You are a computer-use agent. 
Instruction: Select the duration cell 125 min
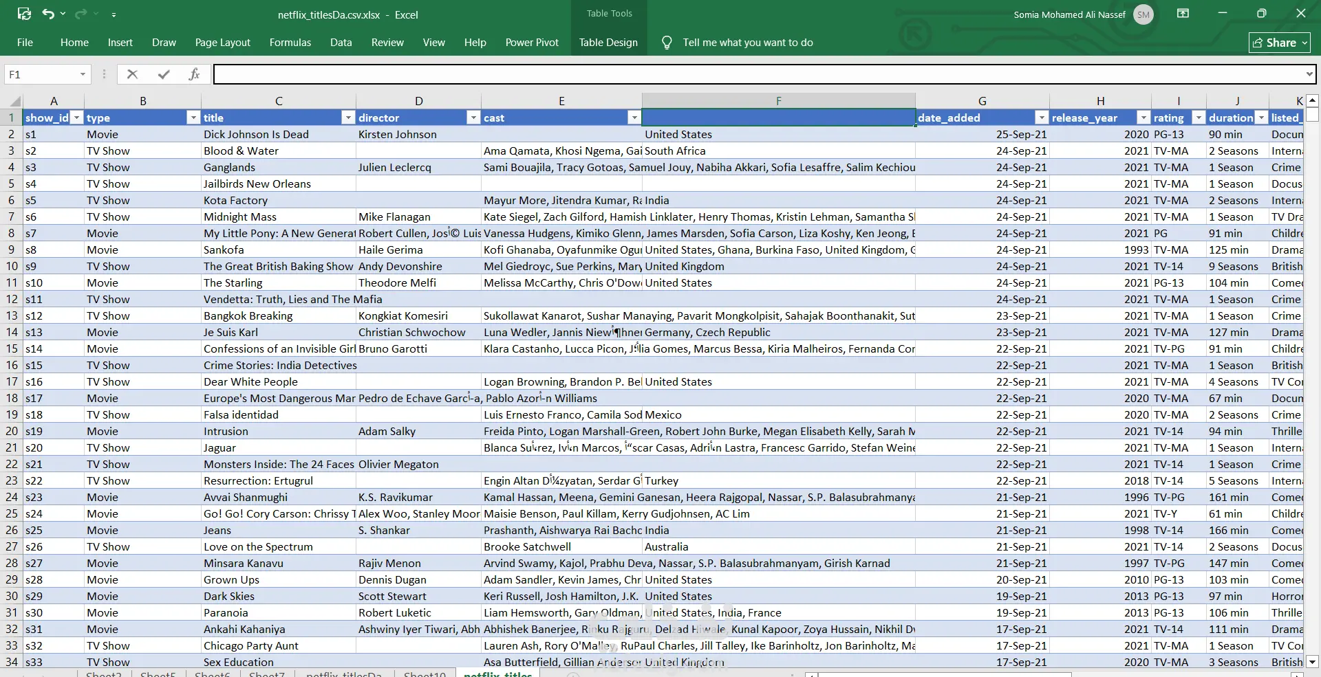click(x=1238, y=250)
